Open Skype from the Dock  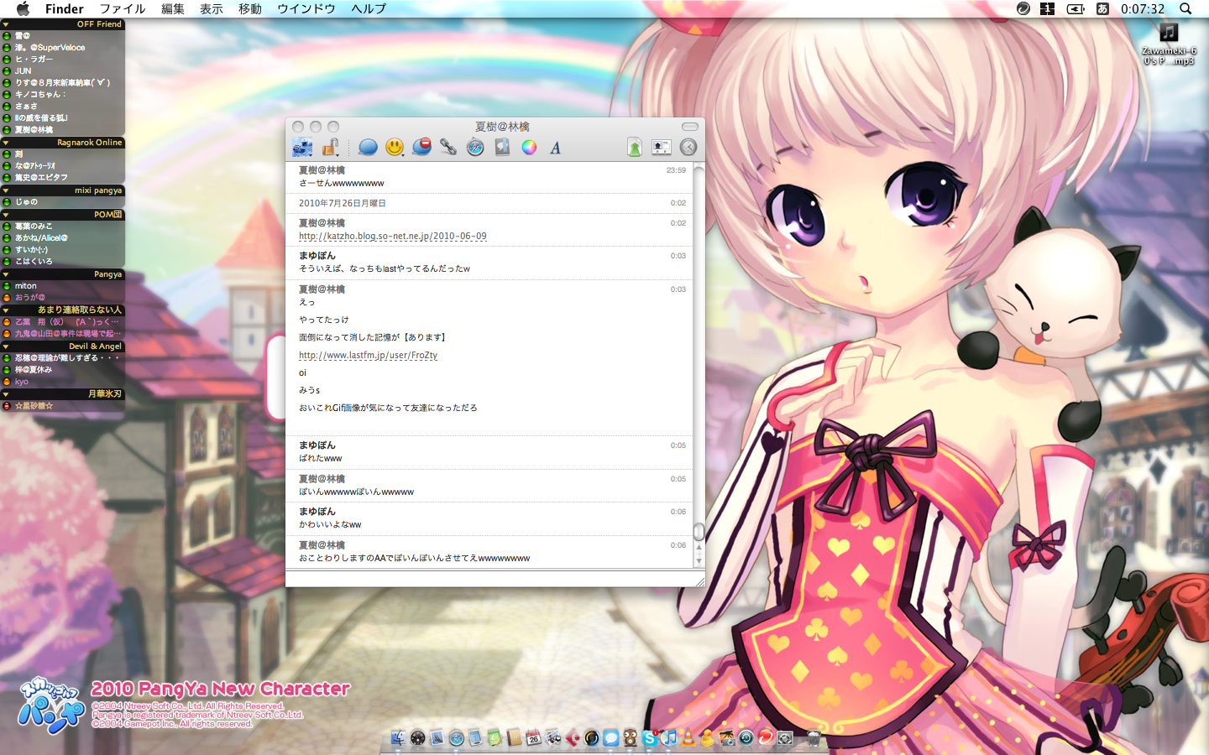pyautogui.click(x=650, y=738)
